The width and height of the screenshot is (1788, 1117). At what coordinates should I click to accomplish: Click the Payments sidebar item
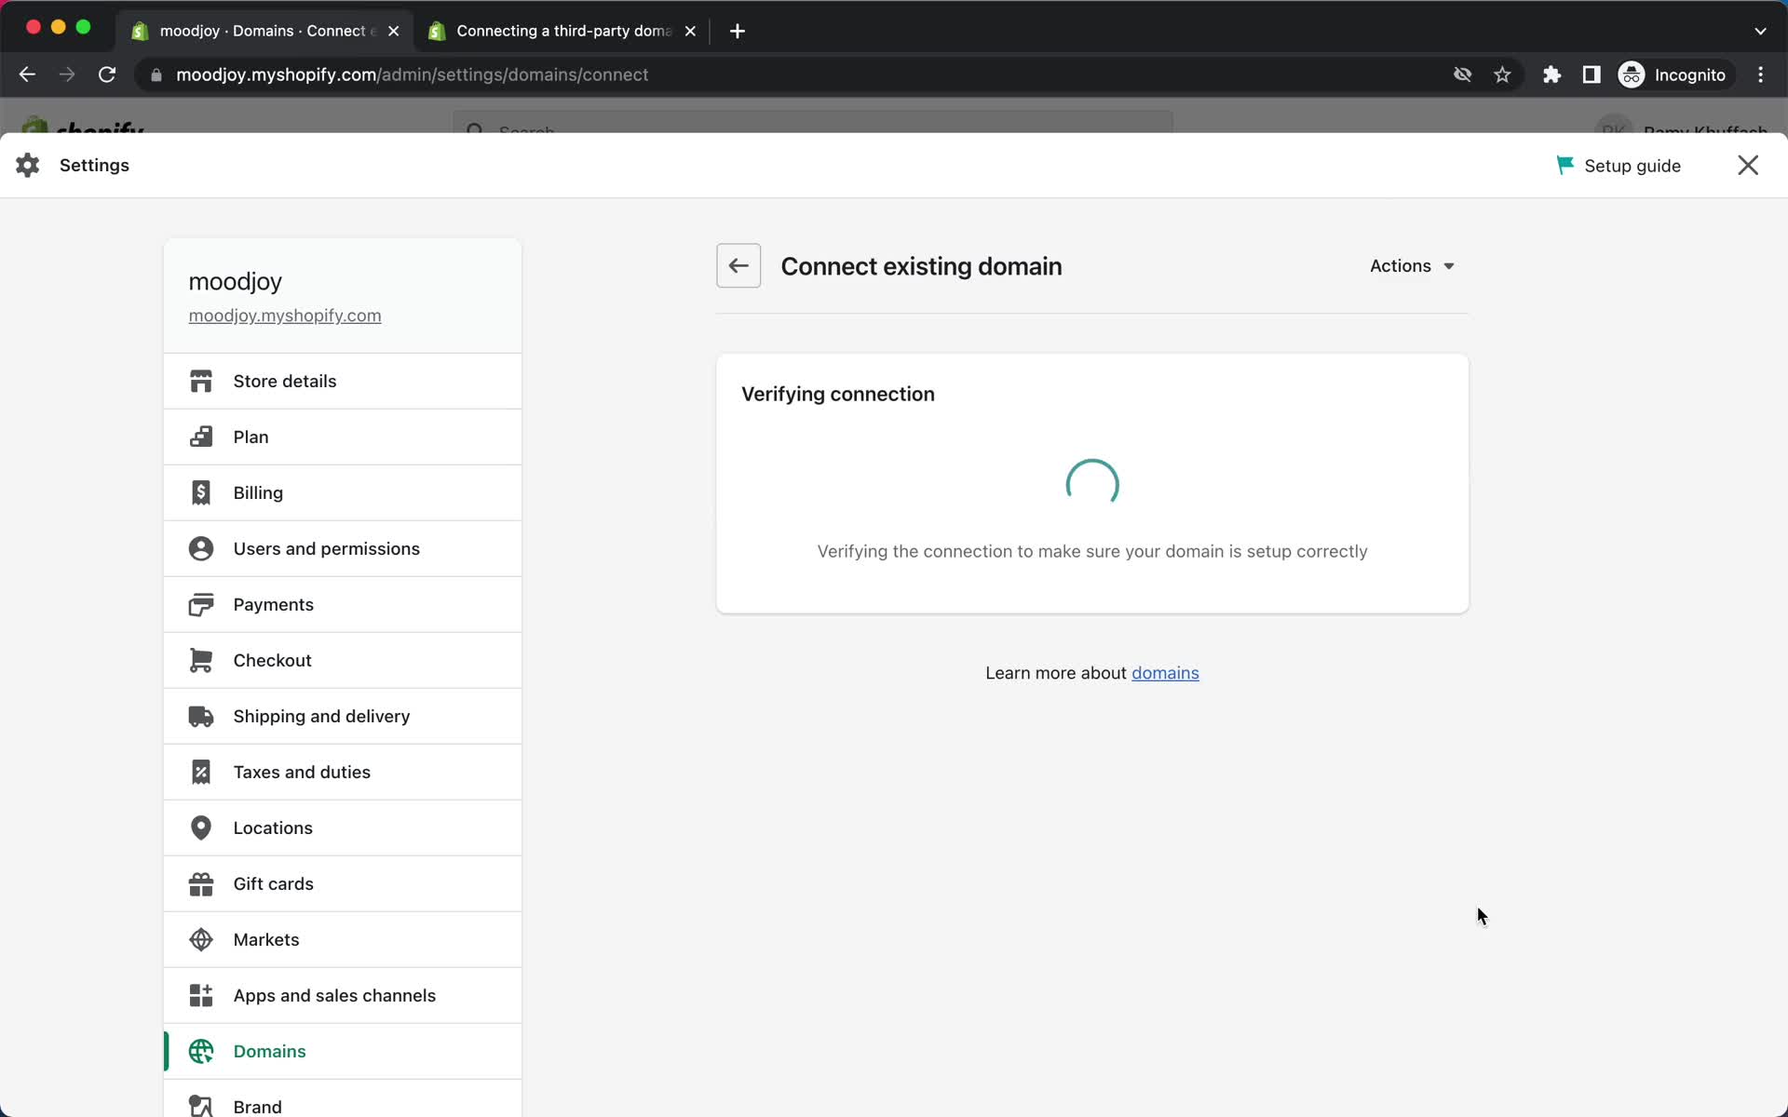coord(273,603)
